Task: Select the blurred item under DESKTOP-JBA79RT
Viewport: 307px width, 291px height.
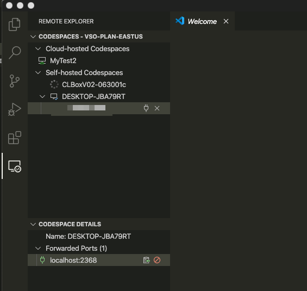Action: point(99,108)
